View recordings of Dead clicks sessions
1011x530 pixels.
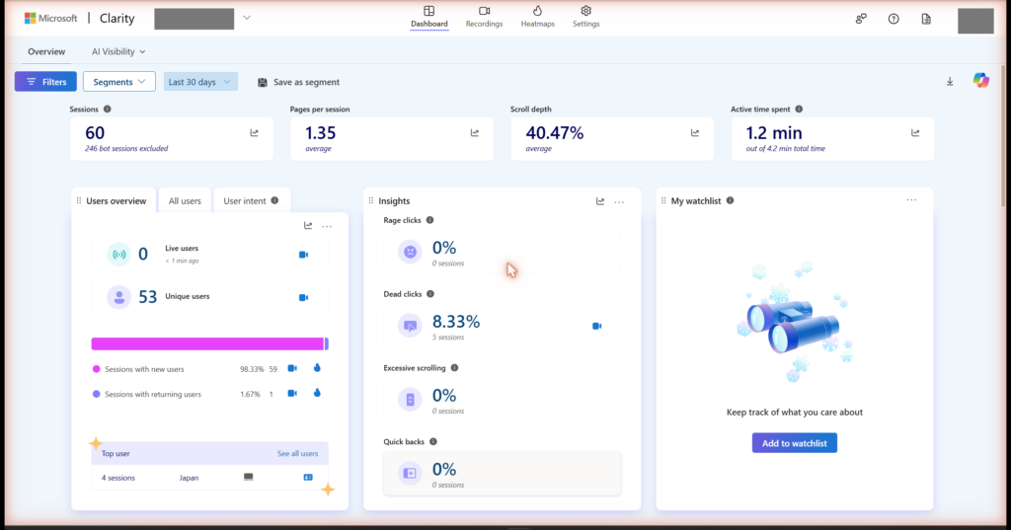pyautogui.click(x=597, y=327)
